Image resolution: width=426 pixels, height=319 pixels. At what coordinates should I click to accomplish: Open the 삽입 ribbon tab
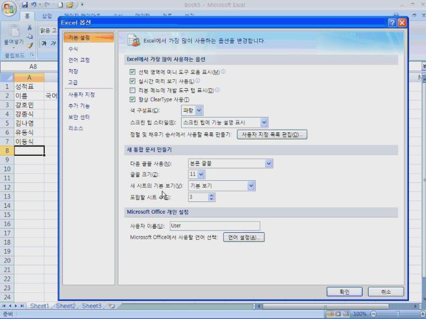[47, 16]
